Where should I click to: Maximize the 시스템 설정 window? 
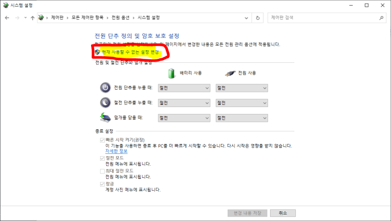(x=367, y=5)
